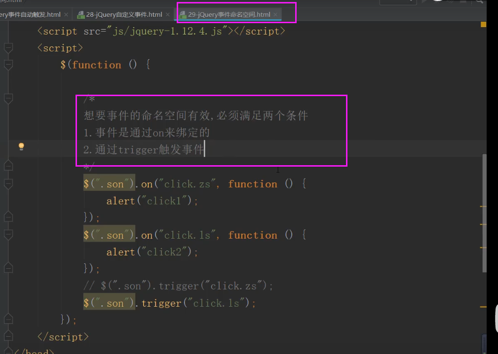Place cursor on js/jquery-1.12.4.js source path

(x=167, y=32)
